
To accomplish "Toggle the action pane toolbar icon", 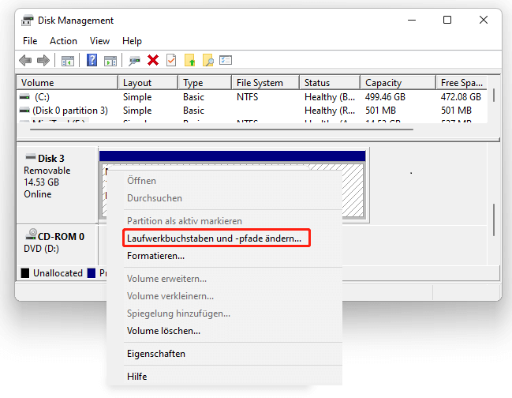I will coord(110,61).
